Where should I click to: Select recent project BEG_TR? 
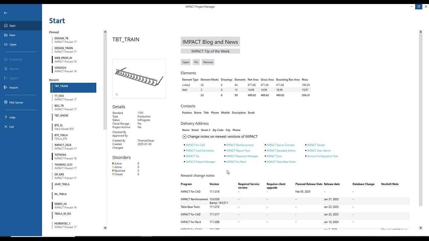point(73,107)
